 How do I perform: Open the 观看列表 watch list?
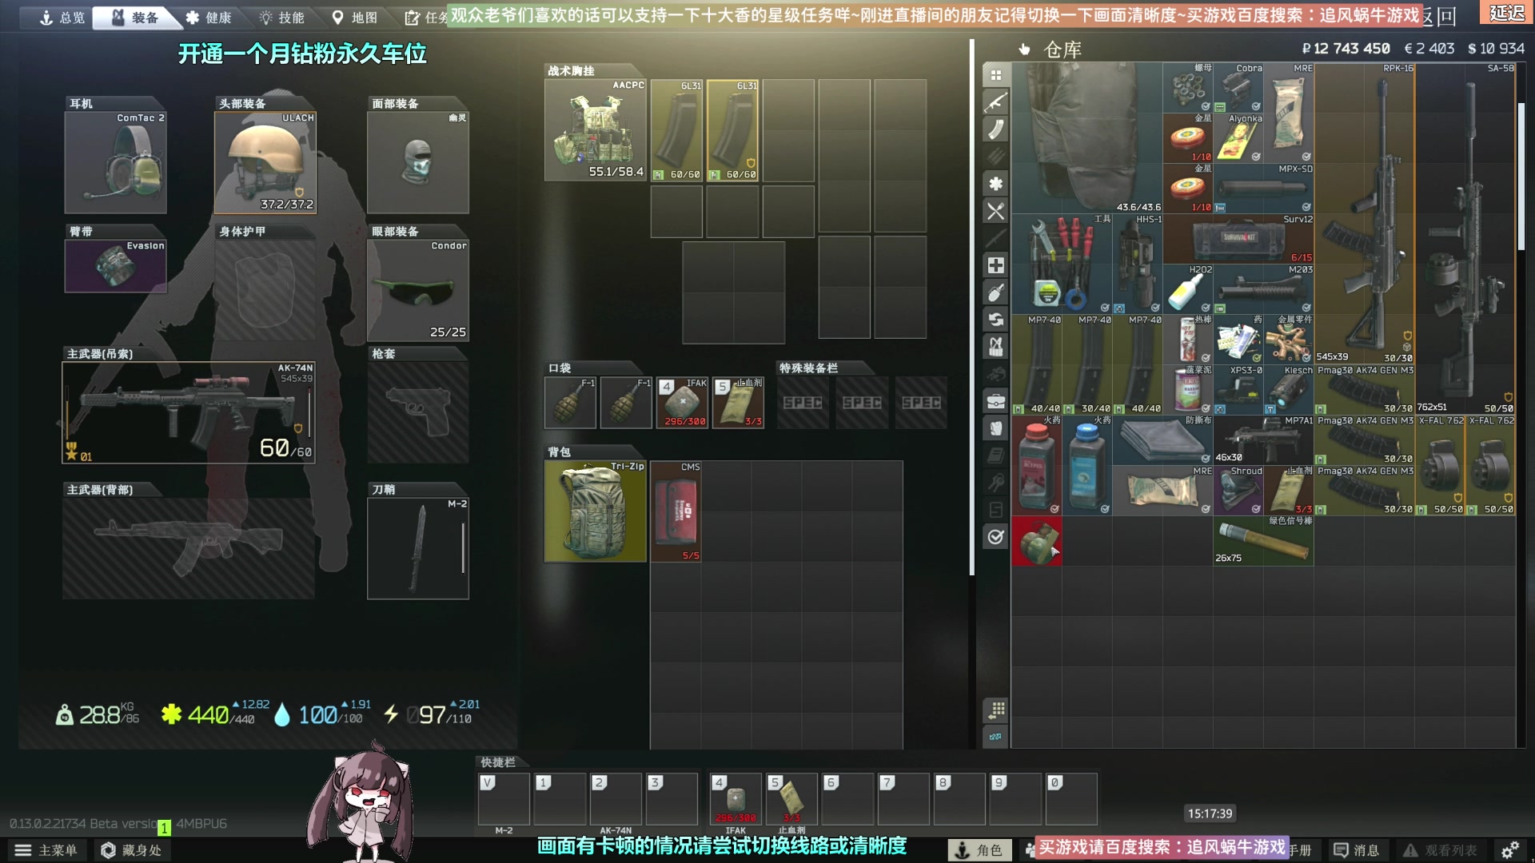point(1439,849)
